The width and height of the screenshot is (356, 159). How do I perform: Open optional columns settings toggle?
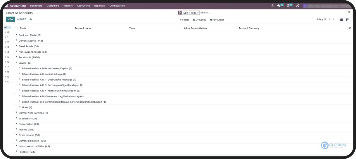pyautogui.click(x=350, y=28)
